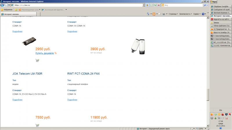Add the 2950 руб. item to cart
The width and height of the screenshot is (232, 130).
(x=37, y=60)
